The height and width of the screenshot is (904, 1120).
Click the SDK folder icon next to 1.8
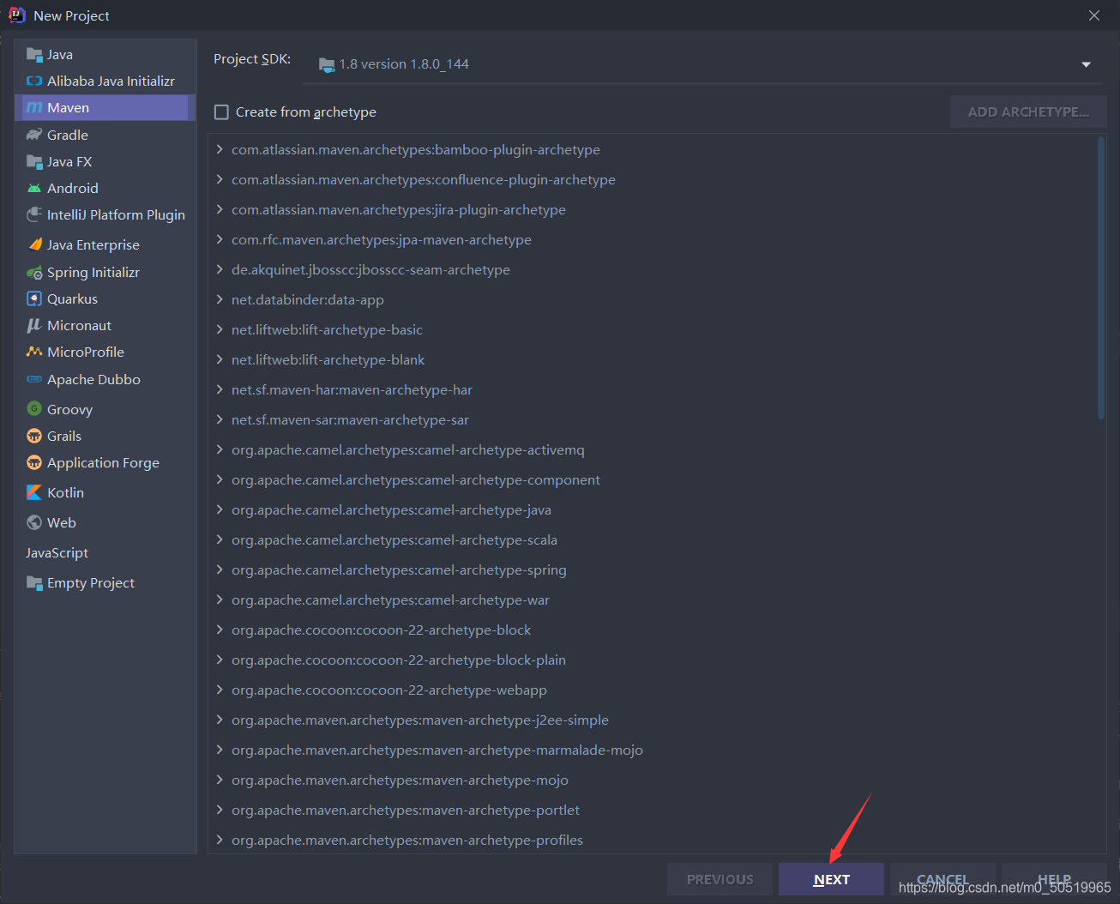[327, 64]
